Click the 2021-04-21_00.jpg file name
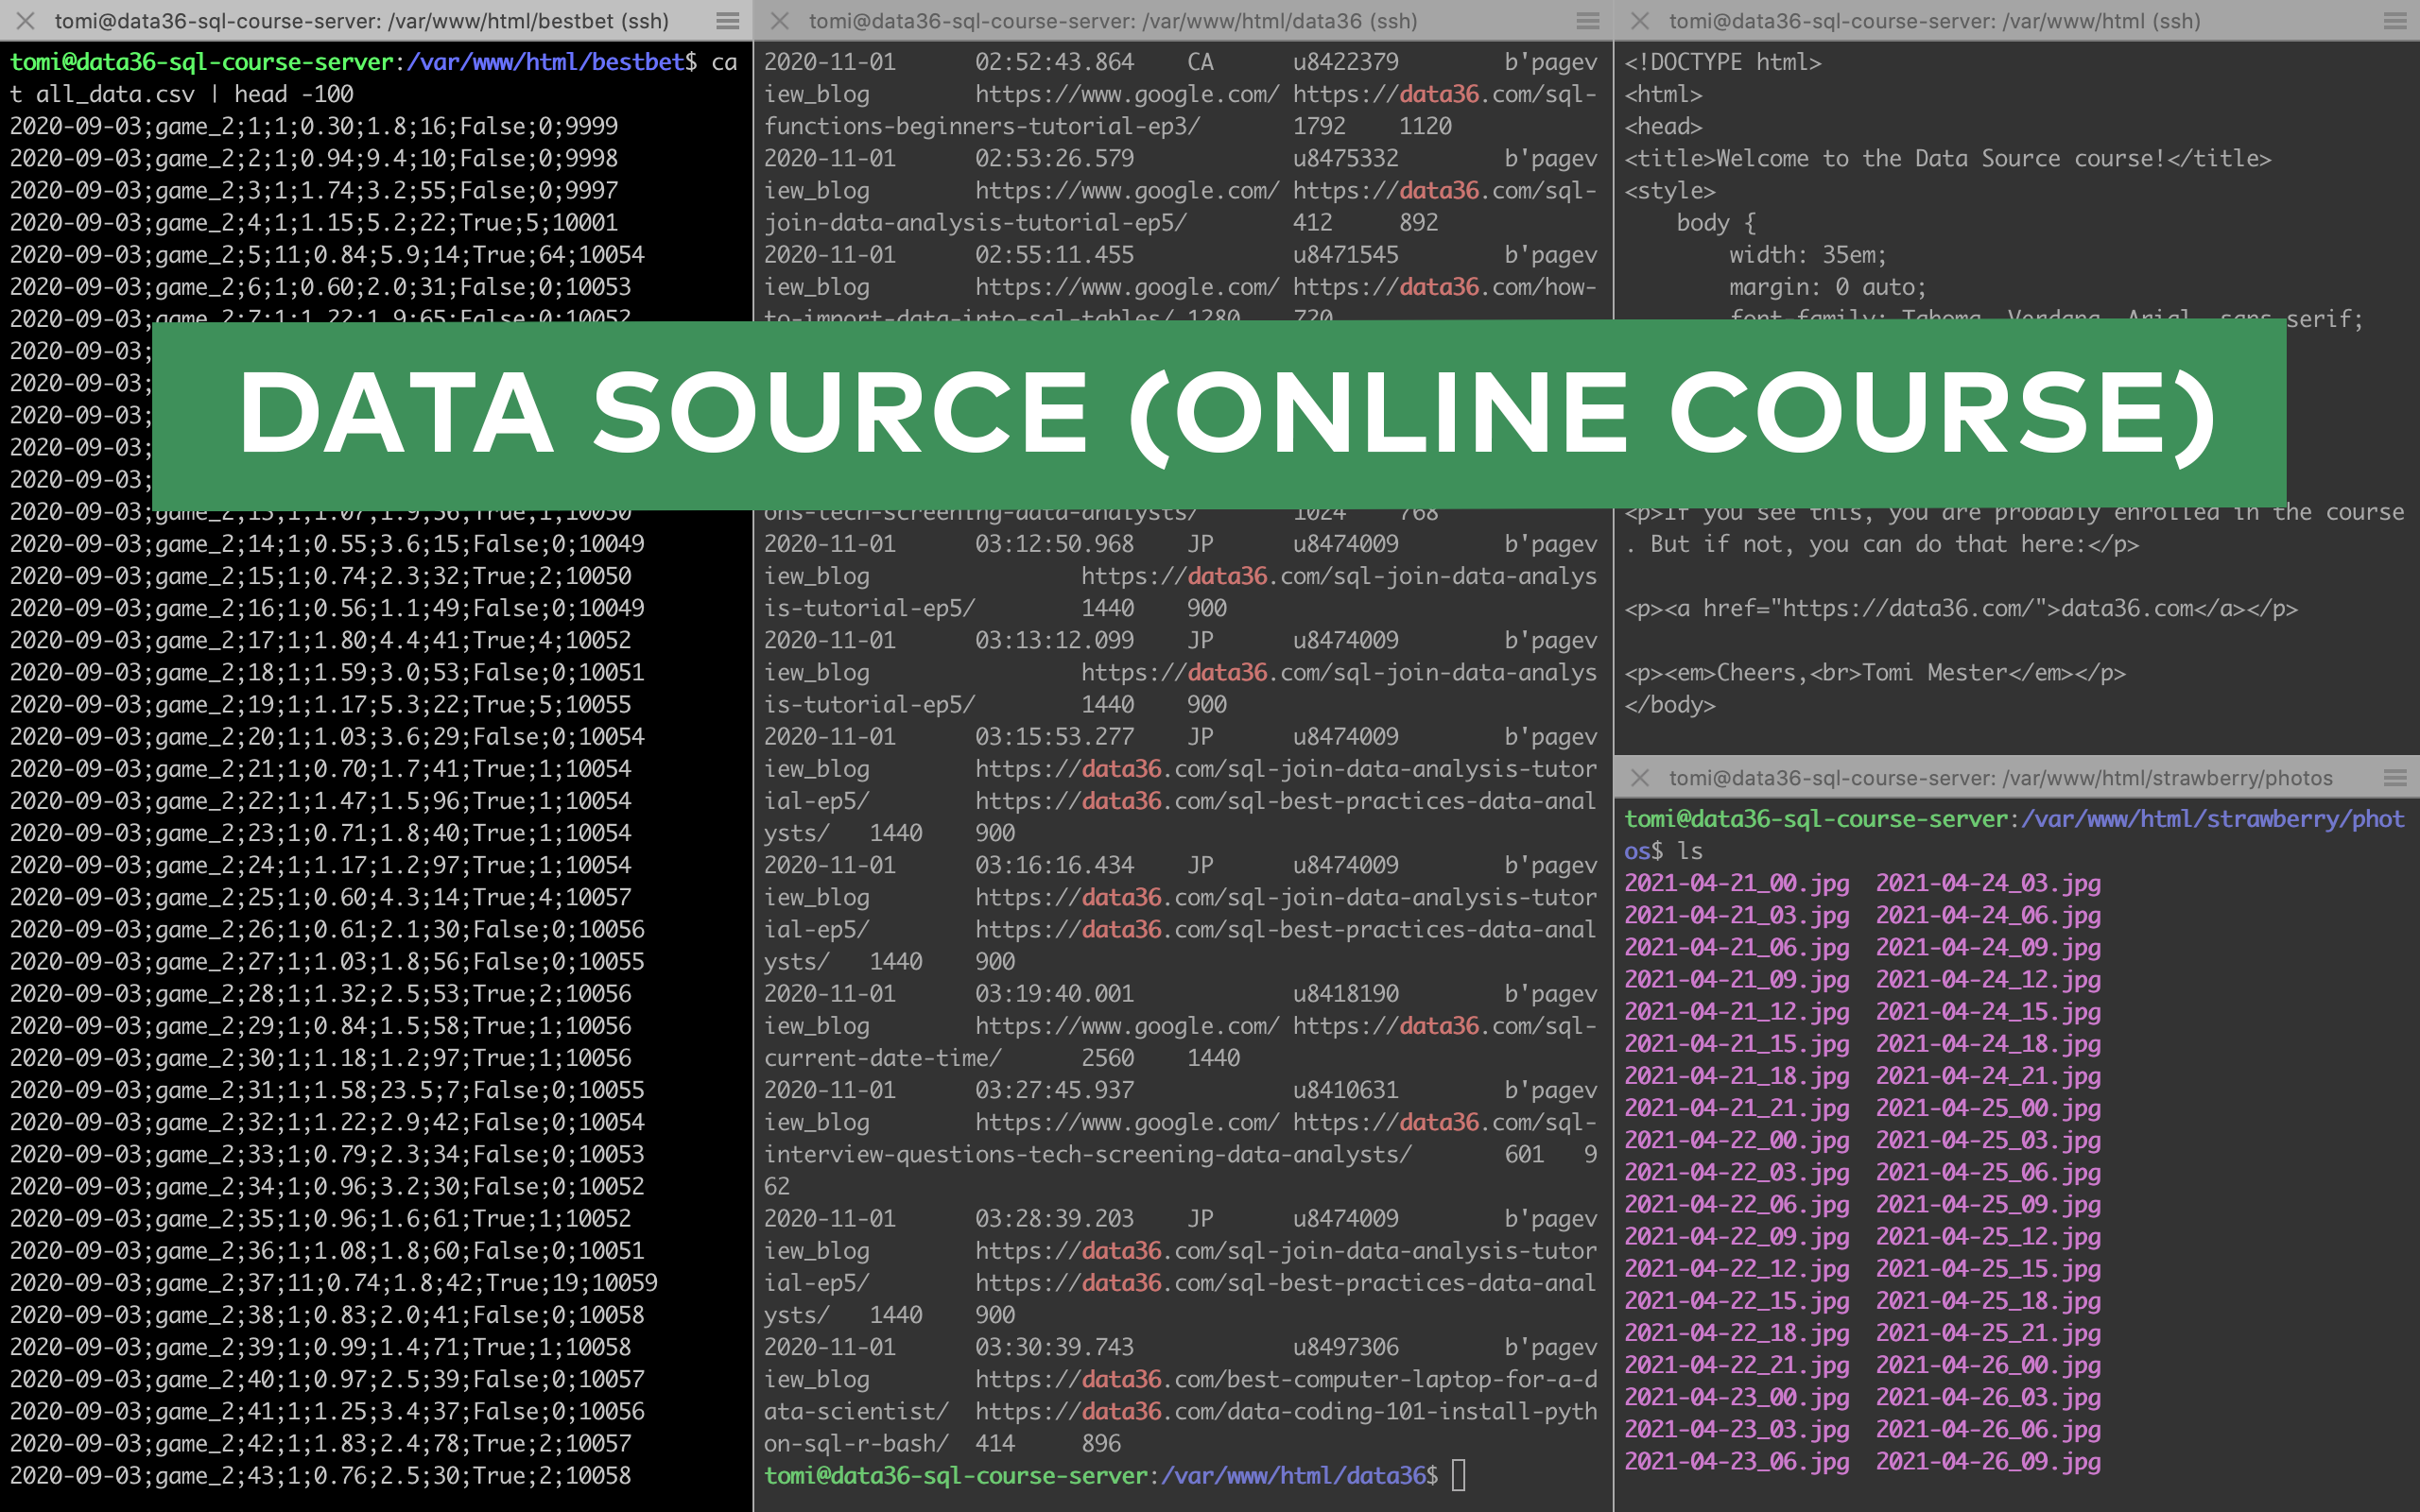The height and width of the screenshot is (1512, 2420). [1737, 883]
